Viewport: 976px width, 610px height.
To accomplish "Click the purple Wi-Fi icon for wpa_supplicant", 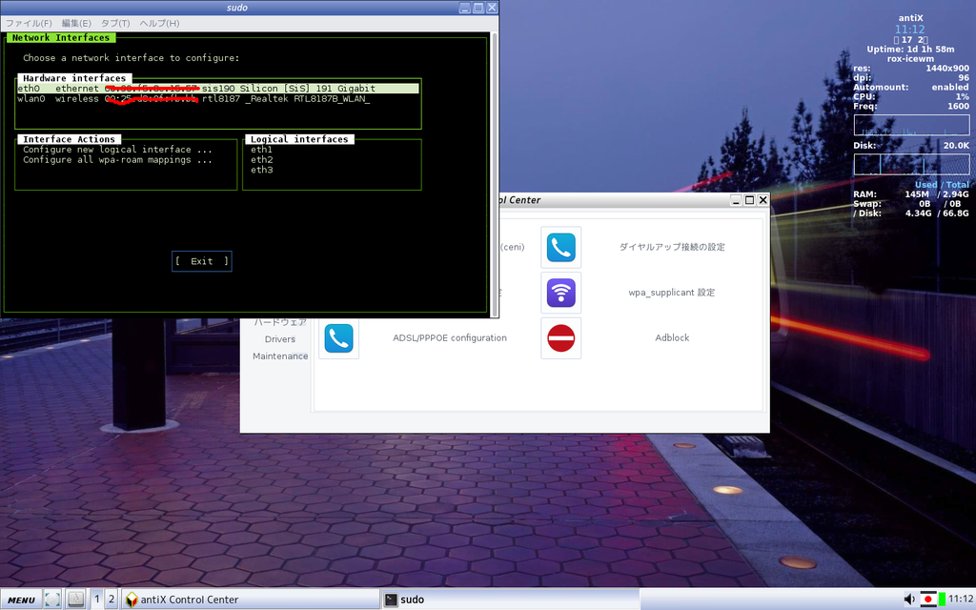I will [560, 293].
